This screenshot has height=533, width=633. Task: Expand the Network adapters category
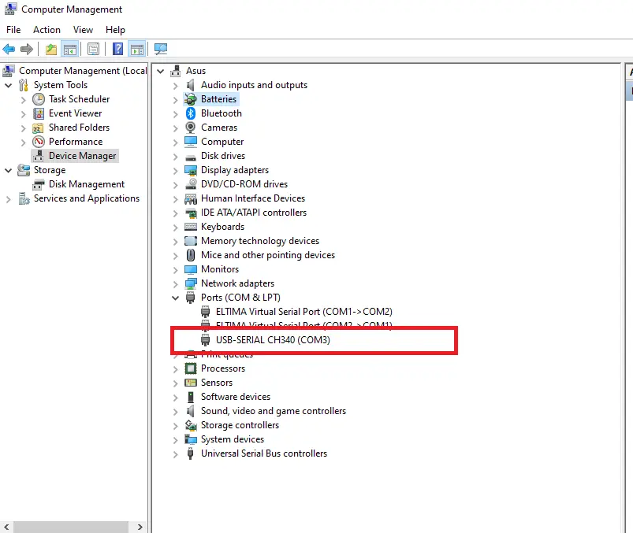coord(175,284)
